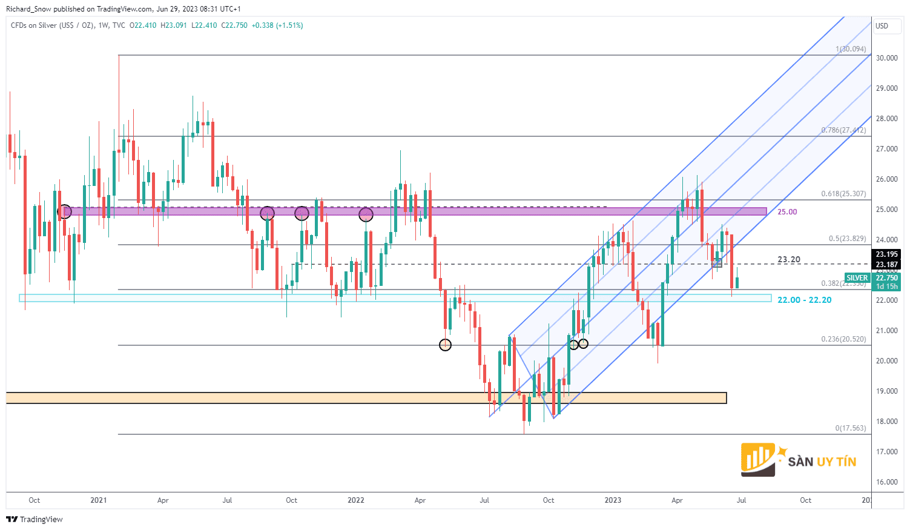The image size is (910, 530).
Task: Click the 0(17.563) Fibonacci label
Action: pos(851,428)
